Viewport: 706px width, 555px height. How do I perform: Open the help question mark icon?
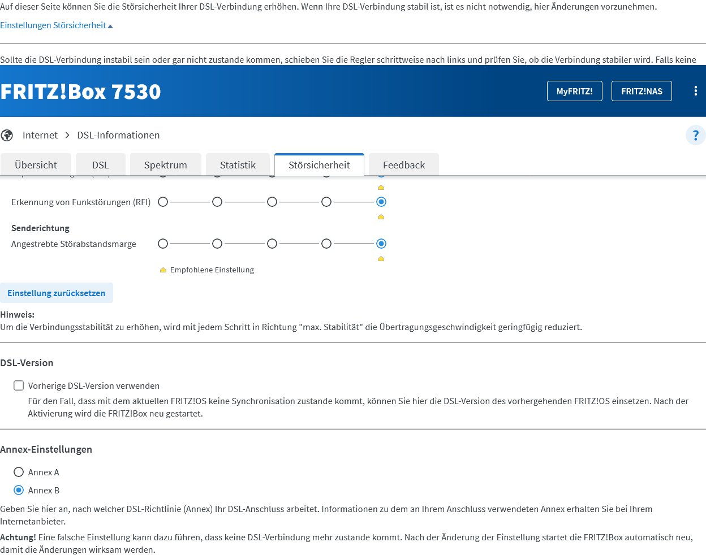click(x=695, y=135)
